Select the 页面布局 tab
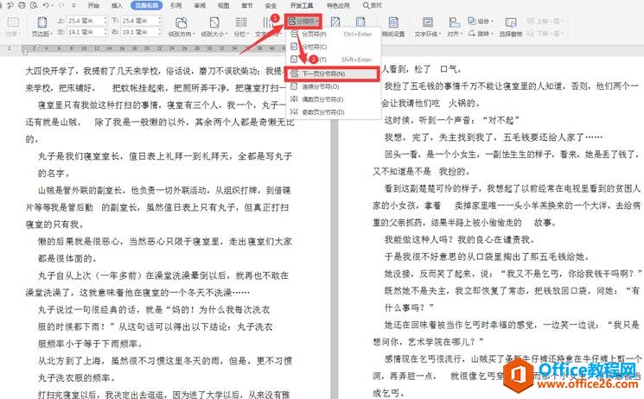The image size is (644, 399). (147, 5)
